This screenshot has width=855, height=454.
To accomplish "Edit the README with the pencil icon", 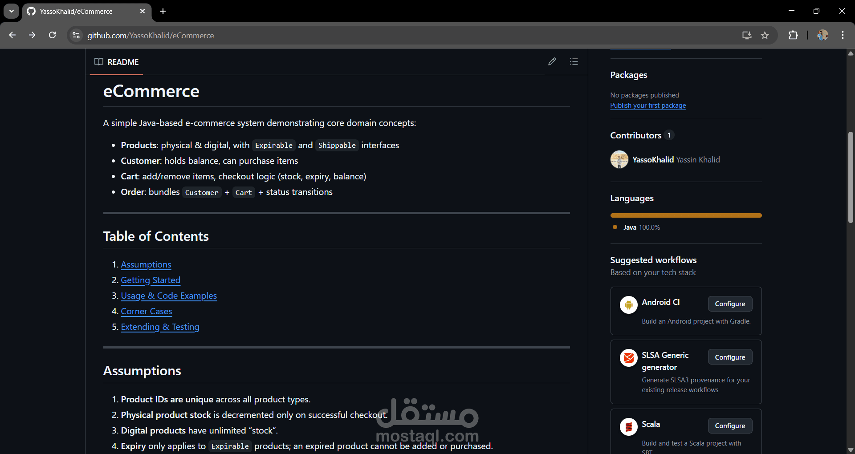I will 552,61.
